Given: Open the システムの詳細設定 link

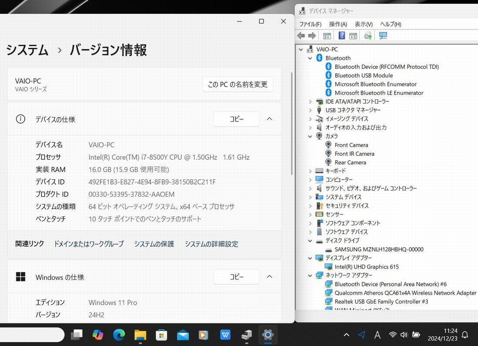Looking at the screenshot, I should point(211,244).
